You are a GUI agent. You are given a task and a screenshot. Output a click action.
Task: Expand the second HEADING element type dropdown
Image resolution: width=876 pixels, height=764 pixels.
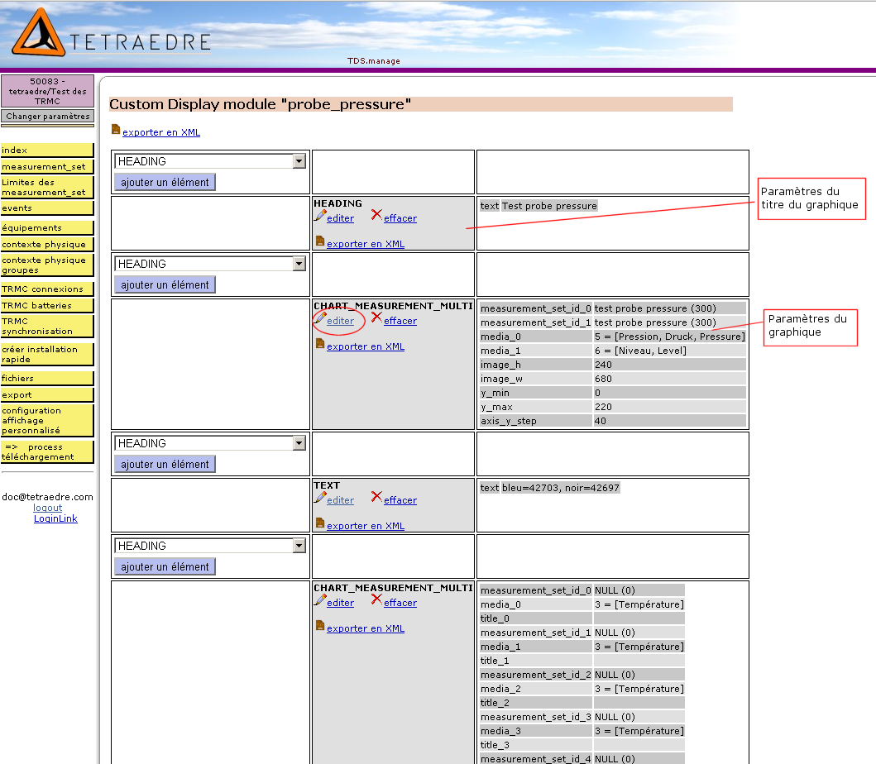pos(299,264)
